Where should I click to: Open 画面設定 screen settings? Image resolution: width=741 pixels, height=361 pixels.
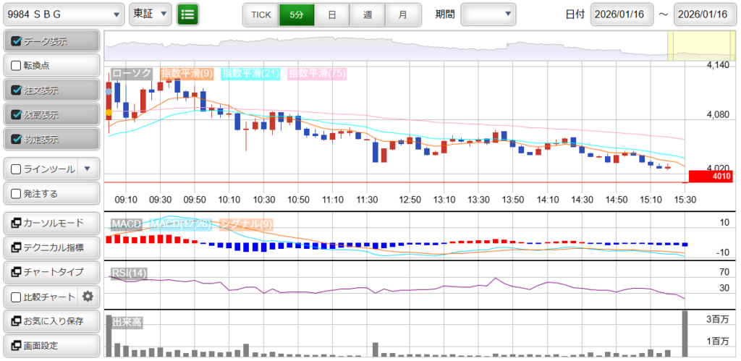click(51, 345)
